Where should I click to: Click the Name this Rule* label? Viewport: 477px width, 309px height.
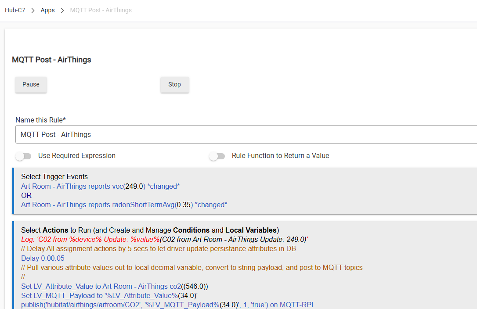click(40, 120)
